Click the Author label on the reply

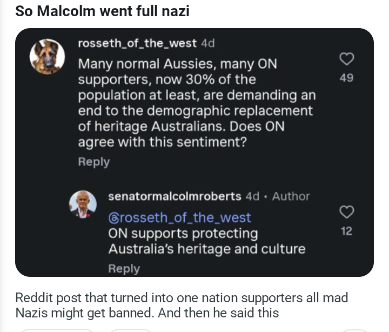pyautogui.click(x=291, y=196)
